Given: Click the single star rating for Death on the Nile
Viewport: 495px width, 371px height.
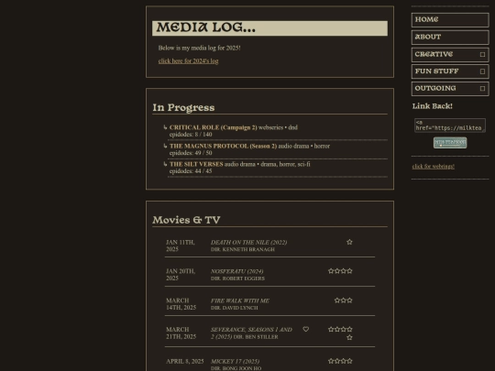Looking at the screenshot, I should [349, 242].
